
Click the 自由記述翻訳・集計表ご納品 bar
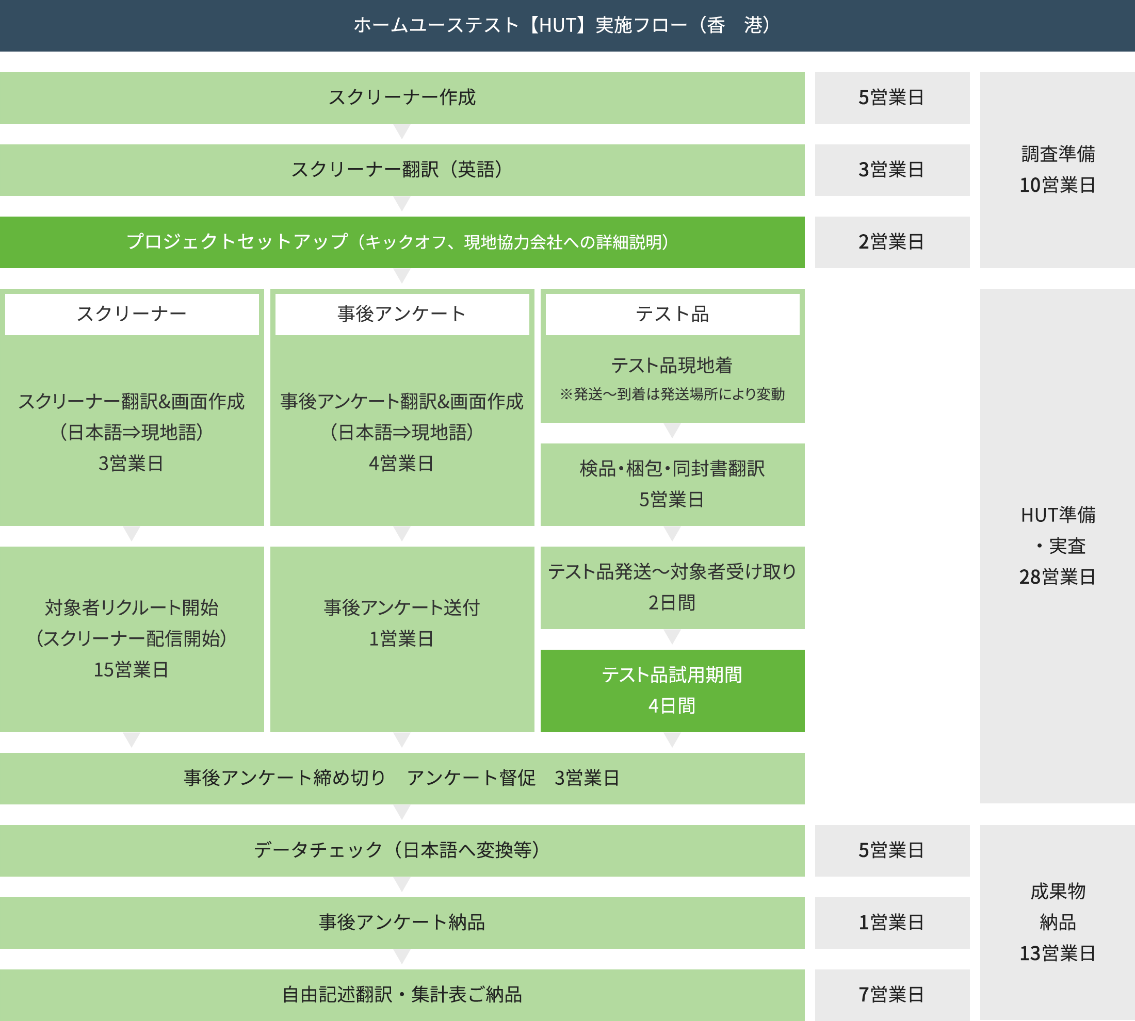click(x=402, y=995)
